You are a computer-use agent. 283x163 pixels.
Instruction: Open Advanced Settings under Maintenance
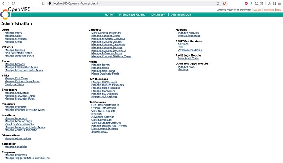point(103,117)
